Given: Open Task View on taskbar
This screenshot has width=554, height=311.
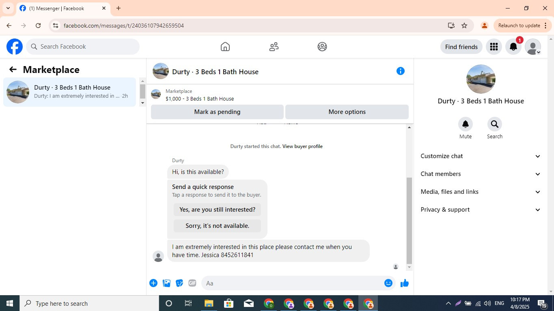Looking at the screenshot, I should pyautogui.click(x=188, y=303).
